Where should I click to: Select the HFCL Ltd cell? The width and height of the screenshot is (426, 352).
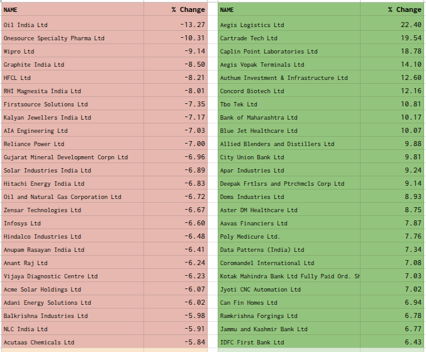coord(72,78)
